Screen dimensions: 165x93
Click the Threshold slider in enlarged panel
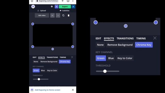pyautogui.click(x=108, y=71)
